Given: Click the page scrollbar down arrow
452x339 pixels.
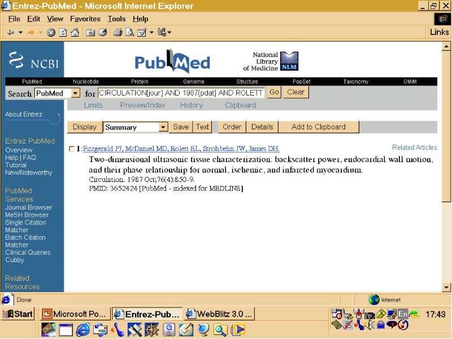Looking at the screenshot, I should pos(446,288).
